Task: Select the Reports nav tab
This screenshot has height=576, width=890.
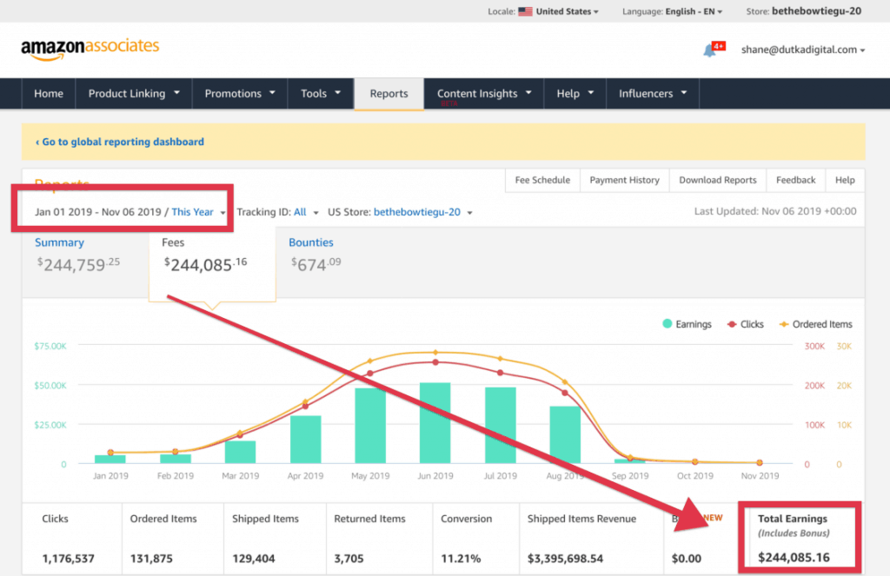Action: 389,94
